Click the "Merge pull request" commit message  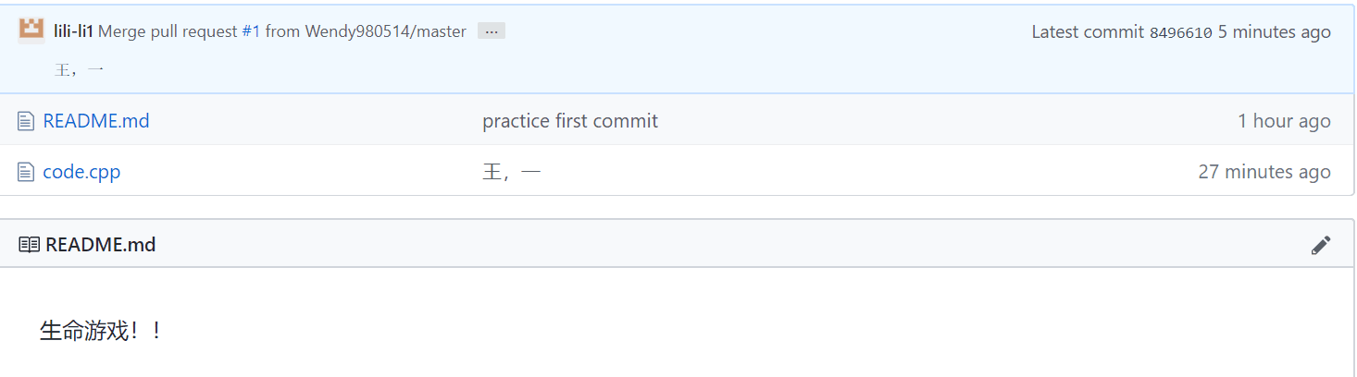(168, 31)
